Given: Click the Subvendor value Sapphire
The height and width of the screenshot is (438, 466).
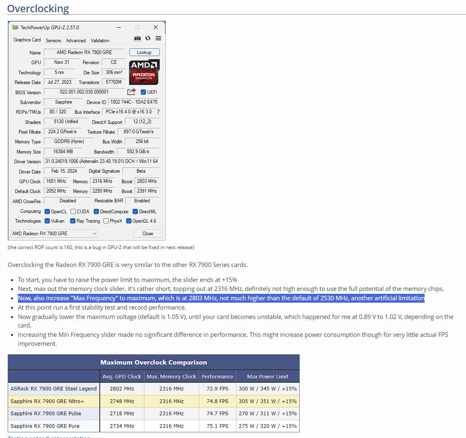Looking at the screenshot, I should pos(64,102).
